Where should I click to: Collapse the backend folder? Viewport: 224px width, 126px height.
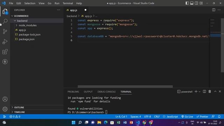[x=21, y=21]
